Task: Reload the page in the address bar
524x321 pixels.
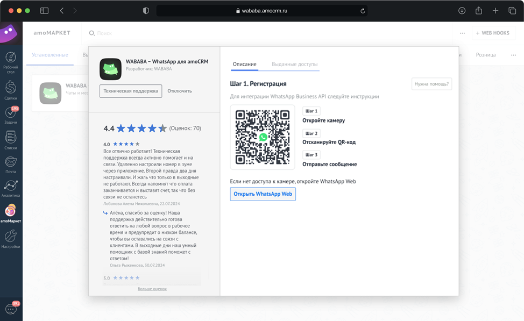Action: (x=363, y=11)
